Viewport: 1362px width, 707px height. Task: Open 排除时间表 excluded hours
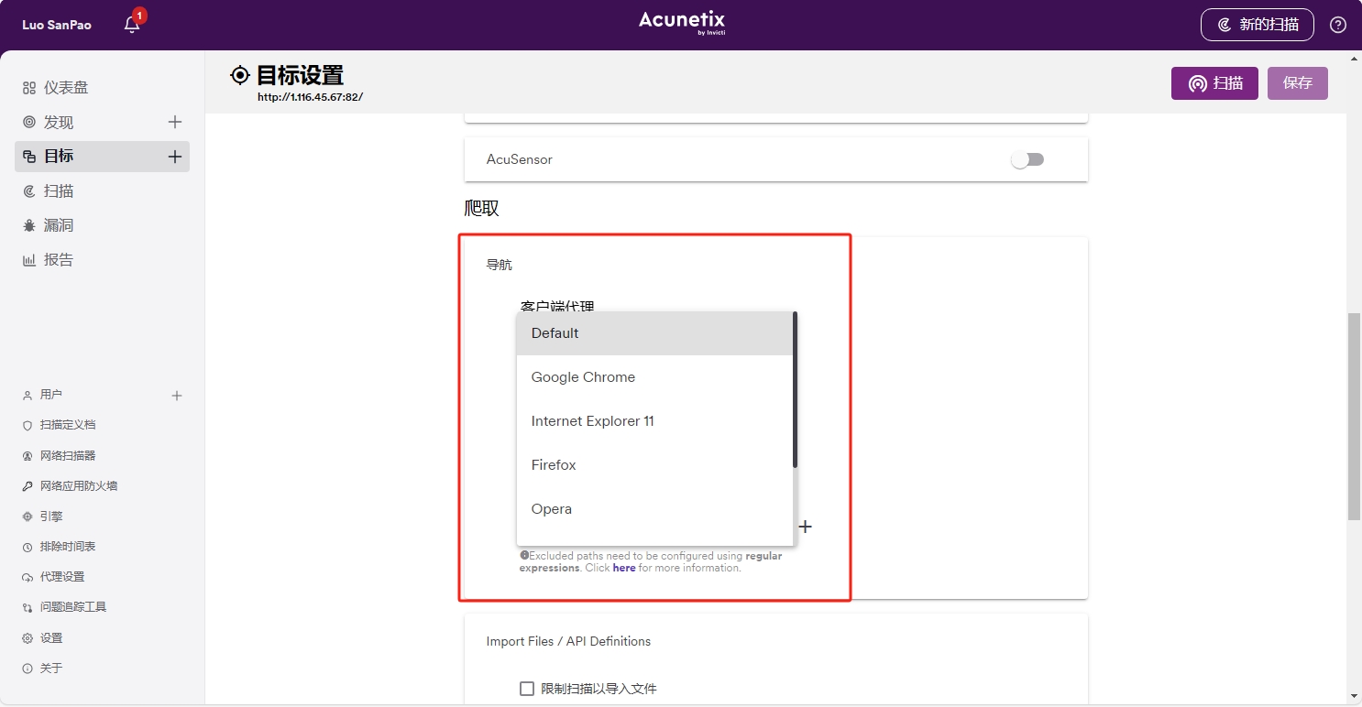68,547
